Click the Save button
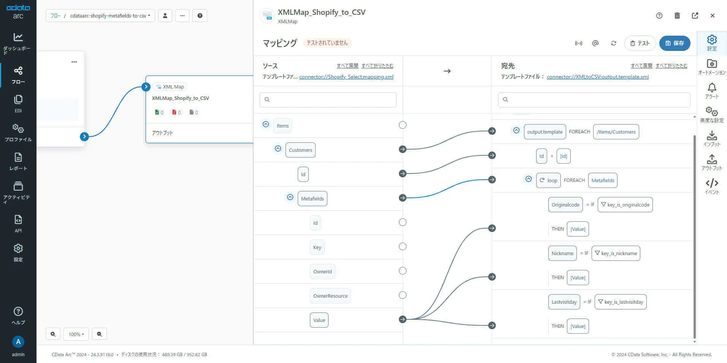This screenshot has width=727, height=363. 675,43
